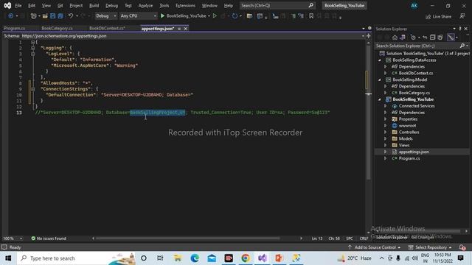This screenshot has width=472, height=265.
Task: Open the File menu
Action: pyautogui.click(x=18, y=5)
